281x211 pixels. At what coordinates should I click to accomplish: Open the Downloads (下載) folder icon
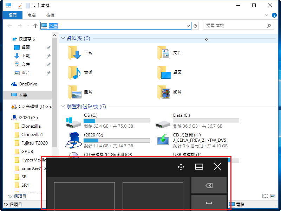[x=74, y=53]
